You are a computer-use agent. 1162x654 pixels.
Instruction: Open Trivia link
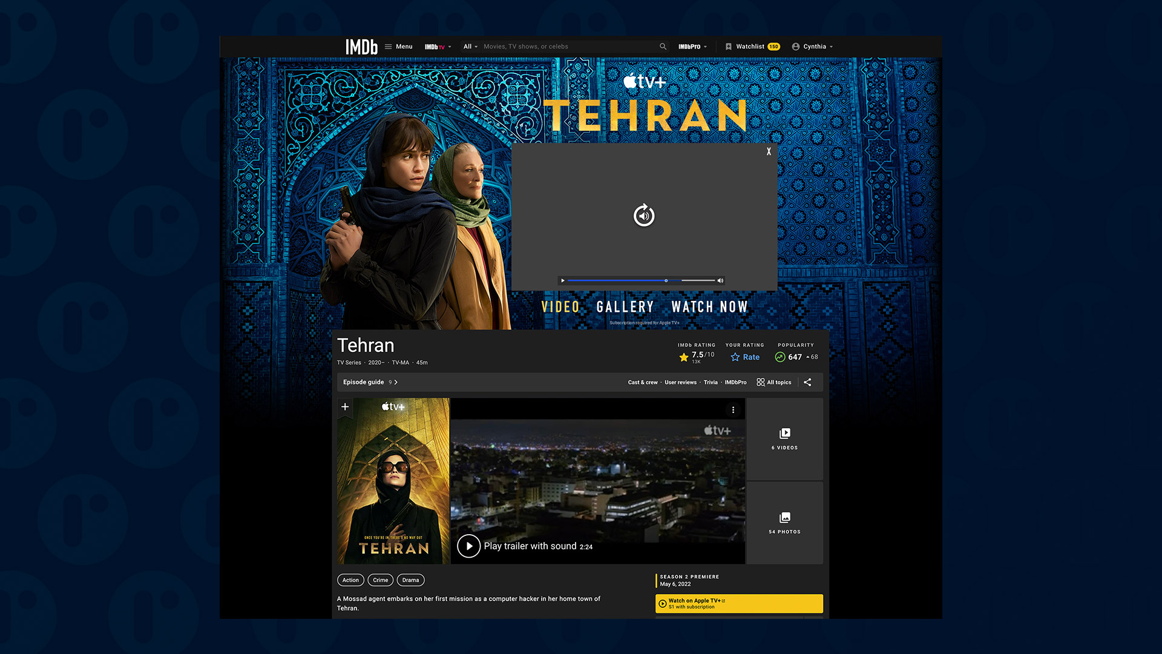click(x=711, y=382)
